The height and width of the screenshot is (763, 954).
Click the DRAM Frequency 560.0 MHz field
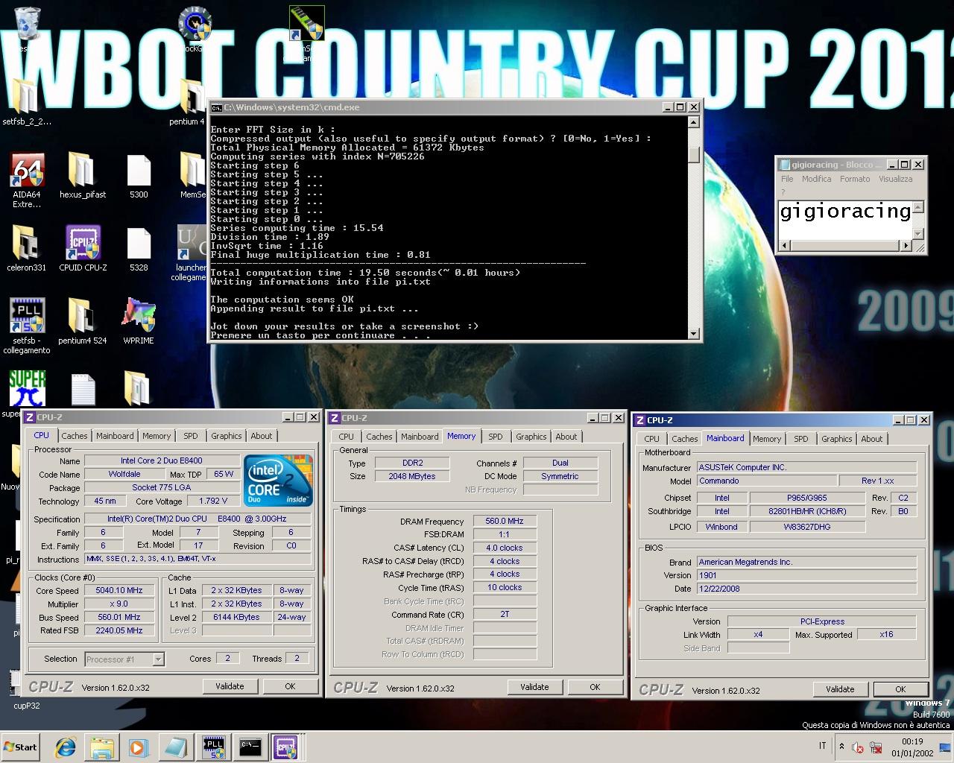[x=505, y=521]
